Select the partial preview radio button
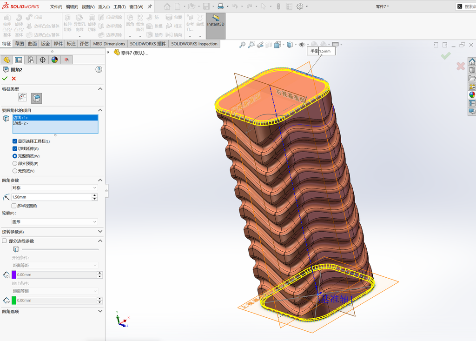Viewport: 476px width, 341px height. (x=14, y=163)
